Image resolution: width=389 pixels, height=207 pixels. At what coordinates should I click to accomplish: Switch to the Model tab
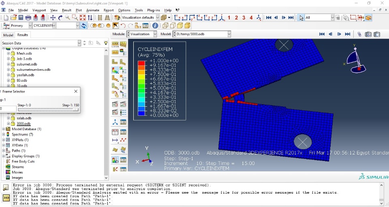point(8,35)
